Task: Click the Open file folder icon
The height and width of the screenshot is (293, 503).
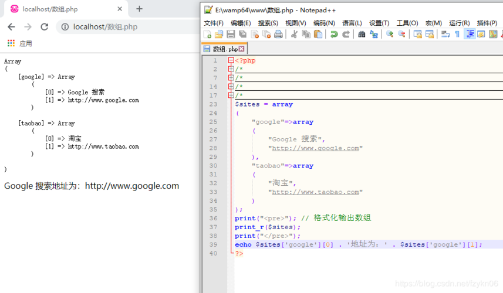Action: (219, 34)
